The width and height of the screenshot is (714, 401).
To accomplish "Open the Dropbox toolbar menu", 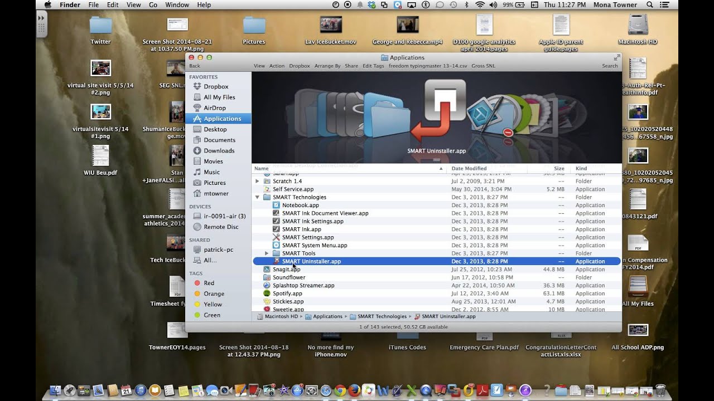I will (x=299, y=66).
